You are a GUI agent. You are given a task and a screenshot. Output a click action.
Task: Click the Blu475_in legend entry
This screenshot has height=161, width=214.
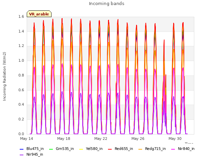pyautogui.click(x=32, y=149)
